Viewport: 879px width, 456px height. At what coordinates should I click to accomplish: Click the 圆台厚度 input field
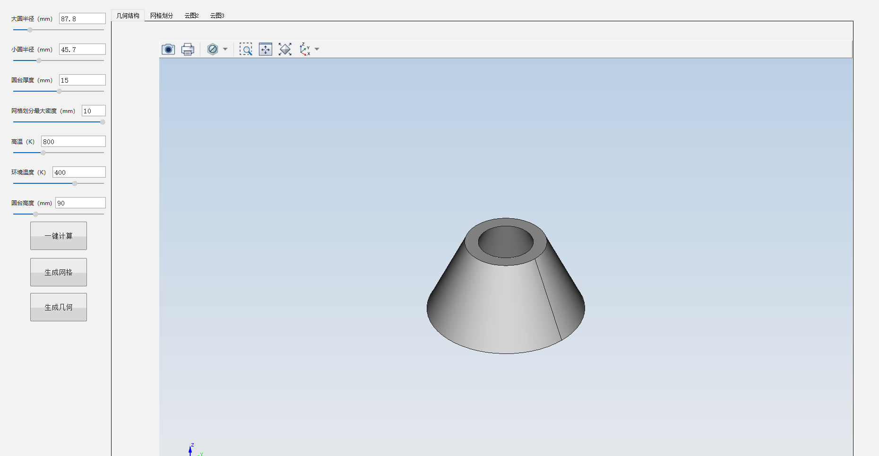pos(82,80)
